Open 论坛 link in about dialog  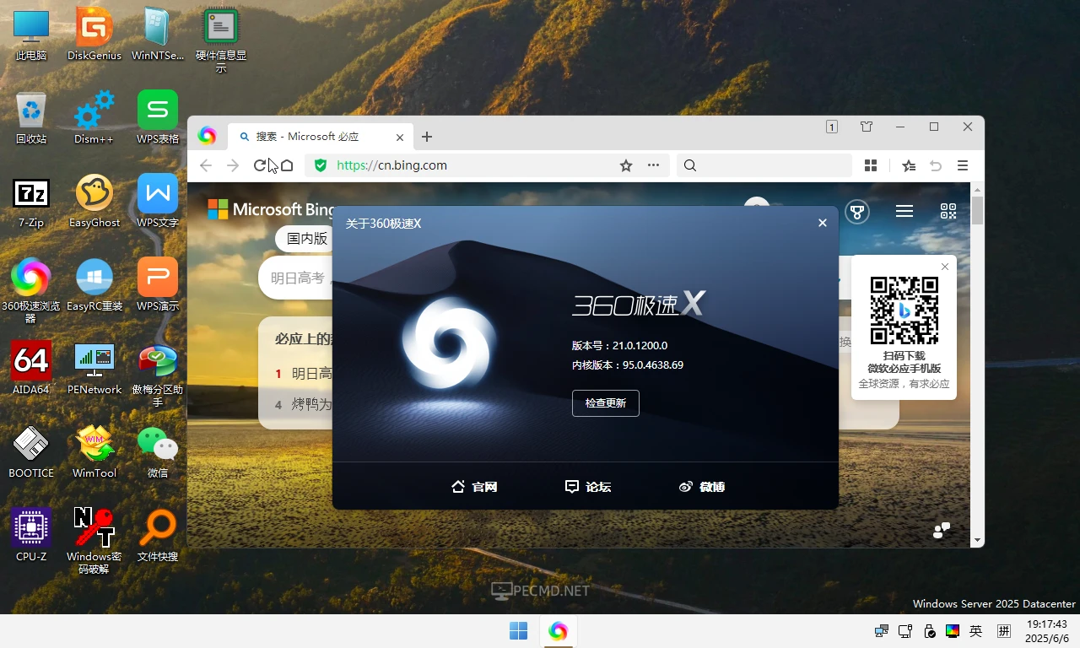[588, 487]
